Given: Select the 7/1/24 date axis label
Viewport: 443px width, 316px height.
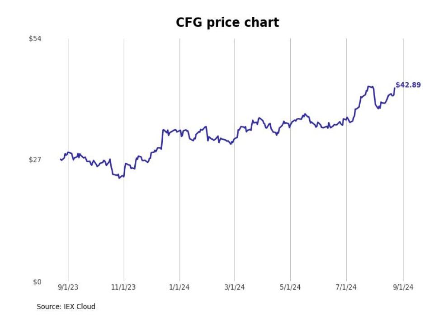Looking at the screenshot, I should 346,288.
